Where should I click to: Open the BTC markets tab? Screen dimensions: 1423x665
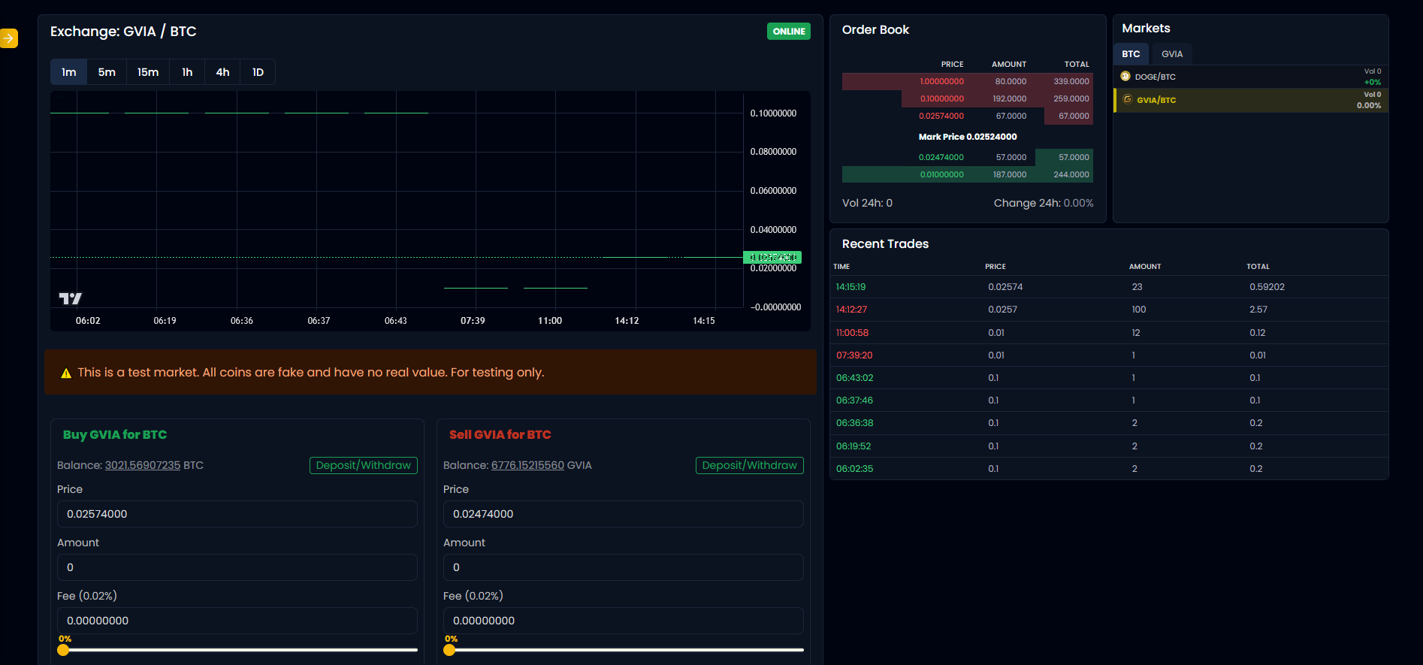(1131, 54)
